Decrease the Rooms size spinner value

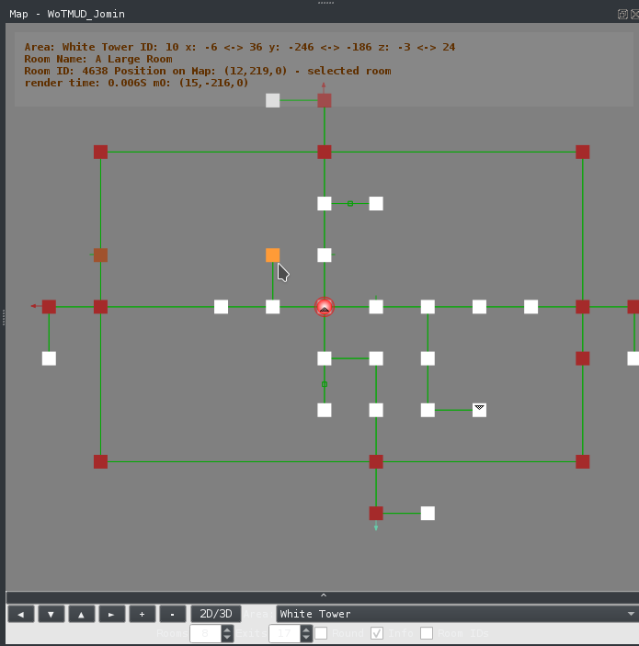point(227,637)
